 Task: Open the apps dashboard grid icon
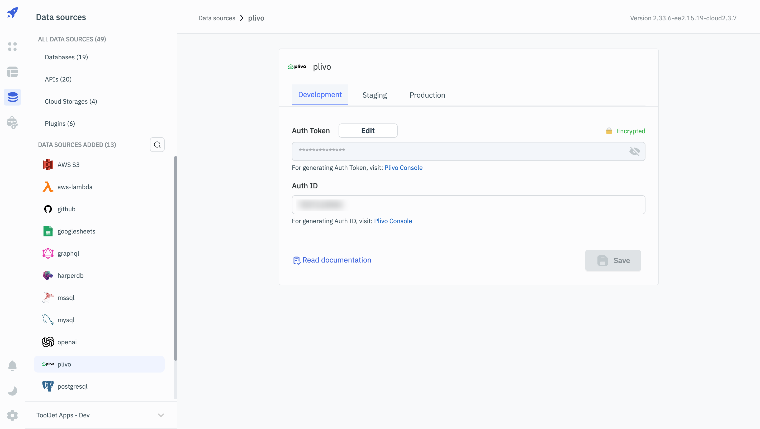pos(12,47)
